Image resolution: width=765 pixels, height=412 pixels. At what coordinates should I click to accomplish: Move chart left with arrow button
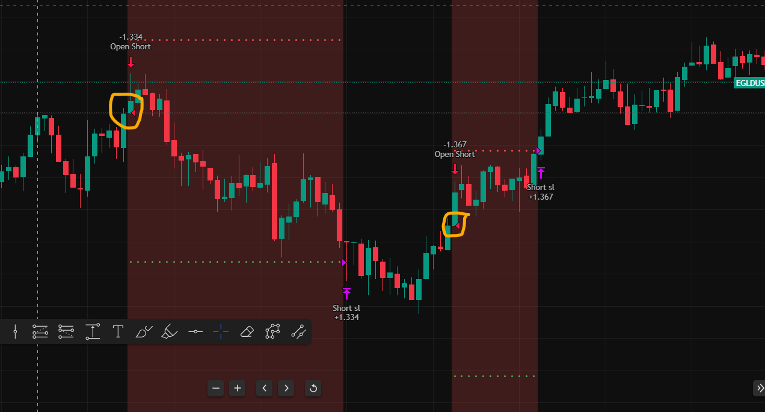coord(265,388)
